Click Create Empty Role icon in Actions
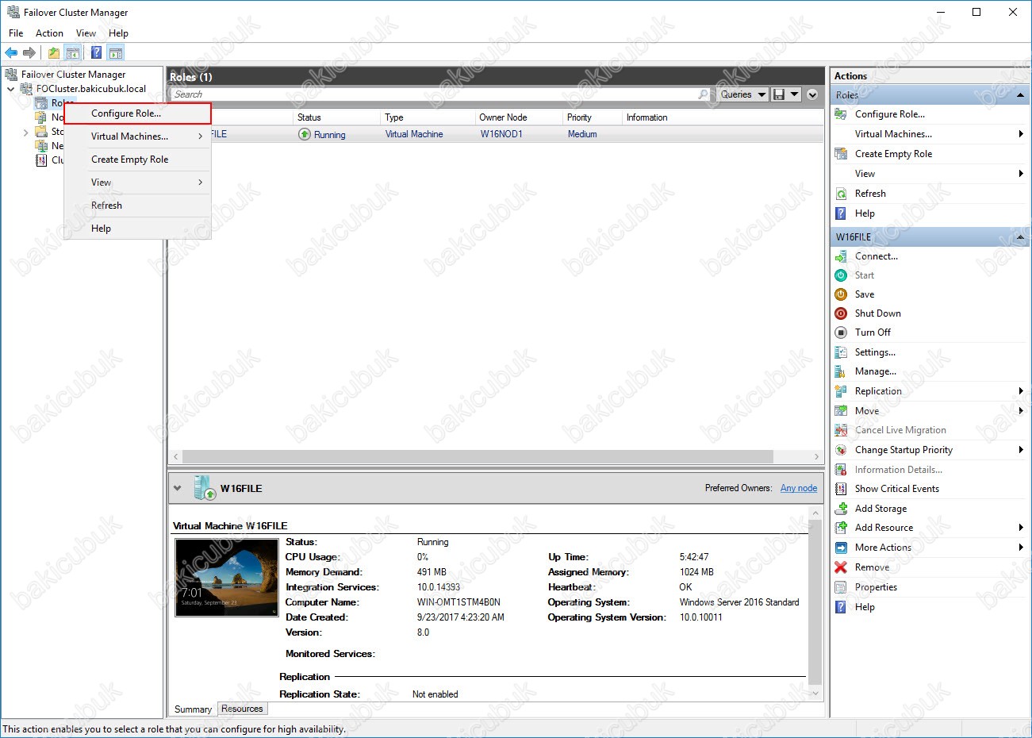The image size is (1032, 738). [841, 154]
